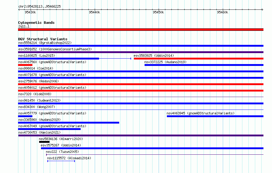Click the blue bar below esv3575267
The height and width of the screenshot is (173, 272).
pyautogui.click(x=152, y=148)
